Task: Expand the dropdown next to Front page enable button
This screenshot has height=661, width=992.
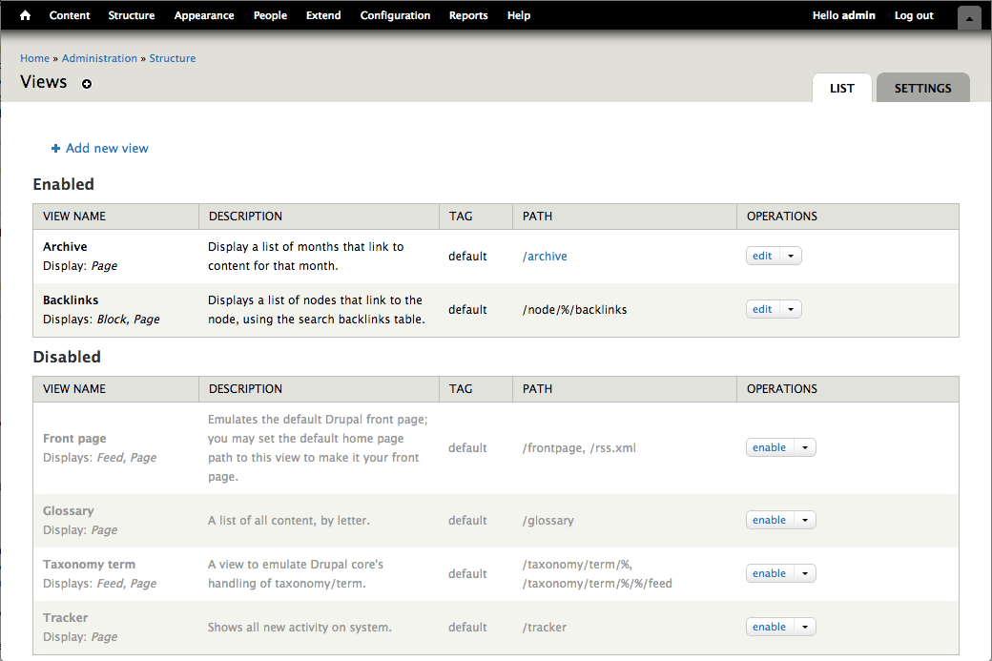Action: (807, 446)
